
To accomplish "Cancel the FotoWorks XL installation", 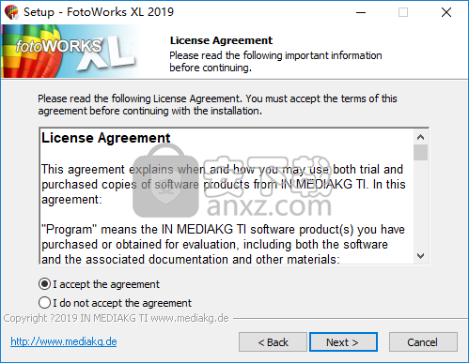I will coord(423,342).
